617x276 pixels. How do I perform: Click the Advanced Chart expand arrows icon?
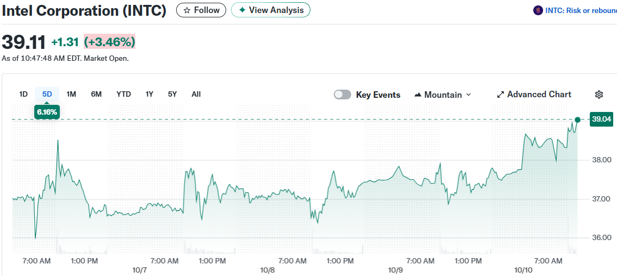click(501, 95)
